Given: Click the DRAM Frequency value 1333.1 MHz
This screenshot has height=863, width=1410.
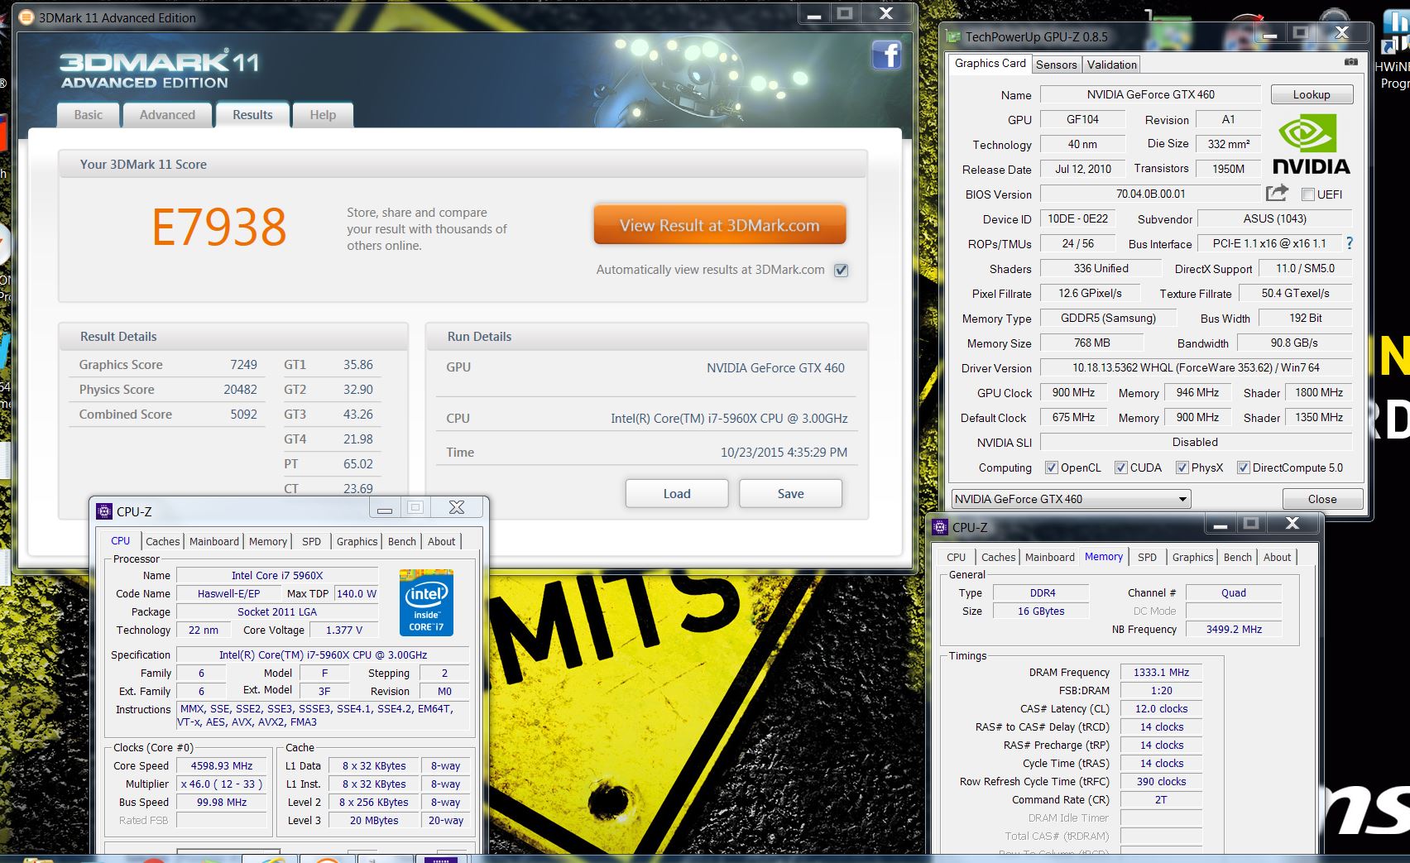Looking at the screenshot, I should point(1161,673).
